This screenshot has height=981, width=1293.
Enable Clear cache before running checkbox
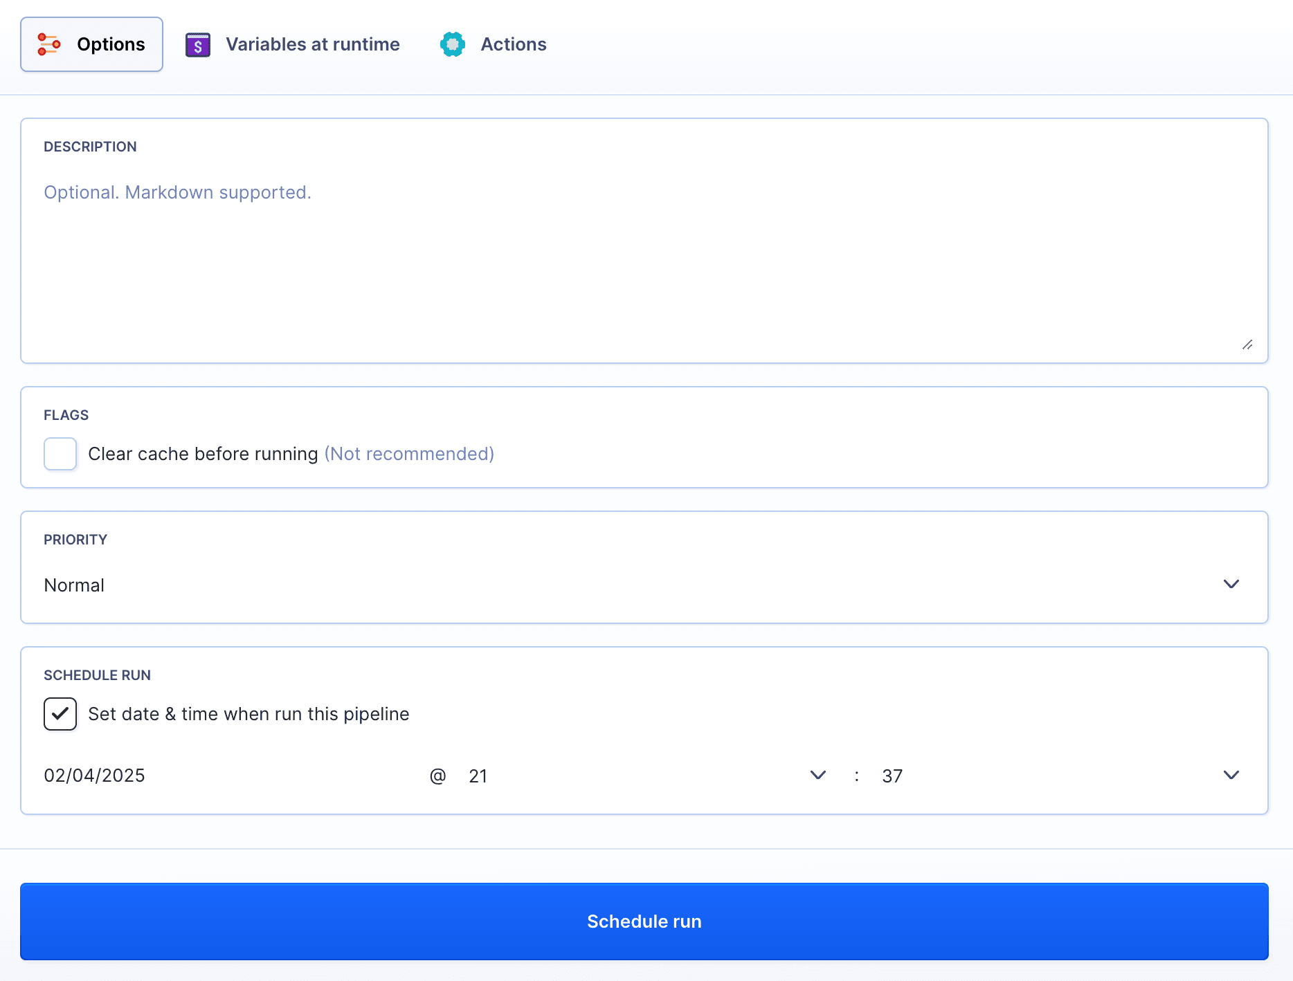(x=60, y=454)
